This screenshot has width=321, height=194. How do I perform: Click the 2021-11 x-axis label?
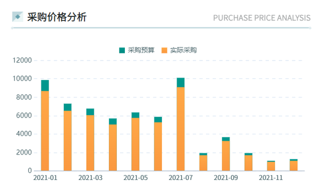coord(271,177)
